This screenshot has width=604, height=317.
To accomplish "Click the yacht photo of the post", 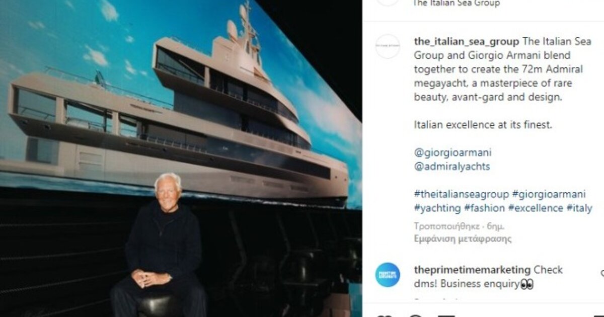I will click(x=181, y=158).
